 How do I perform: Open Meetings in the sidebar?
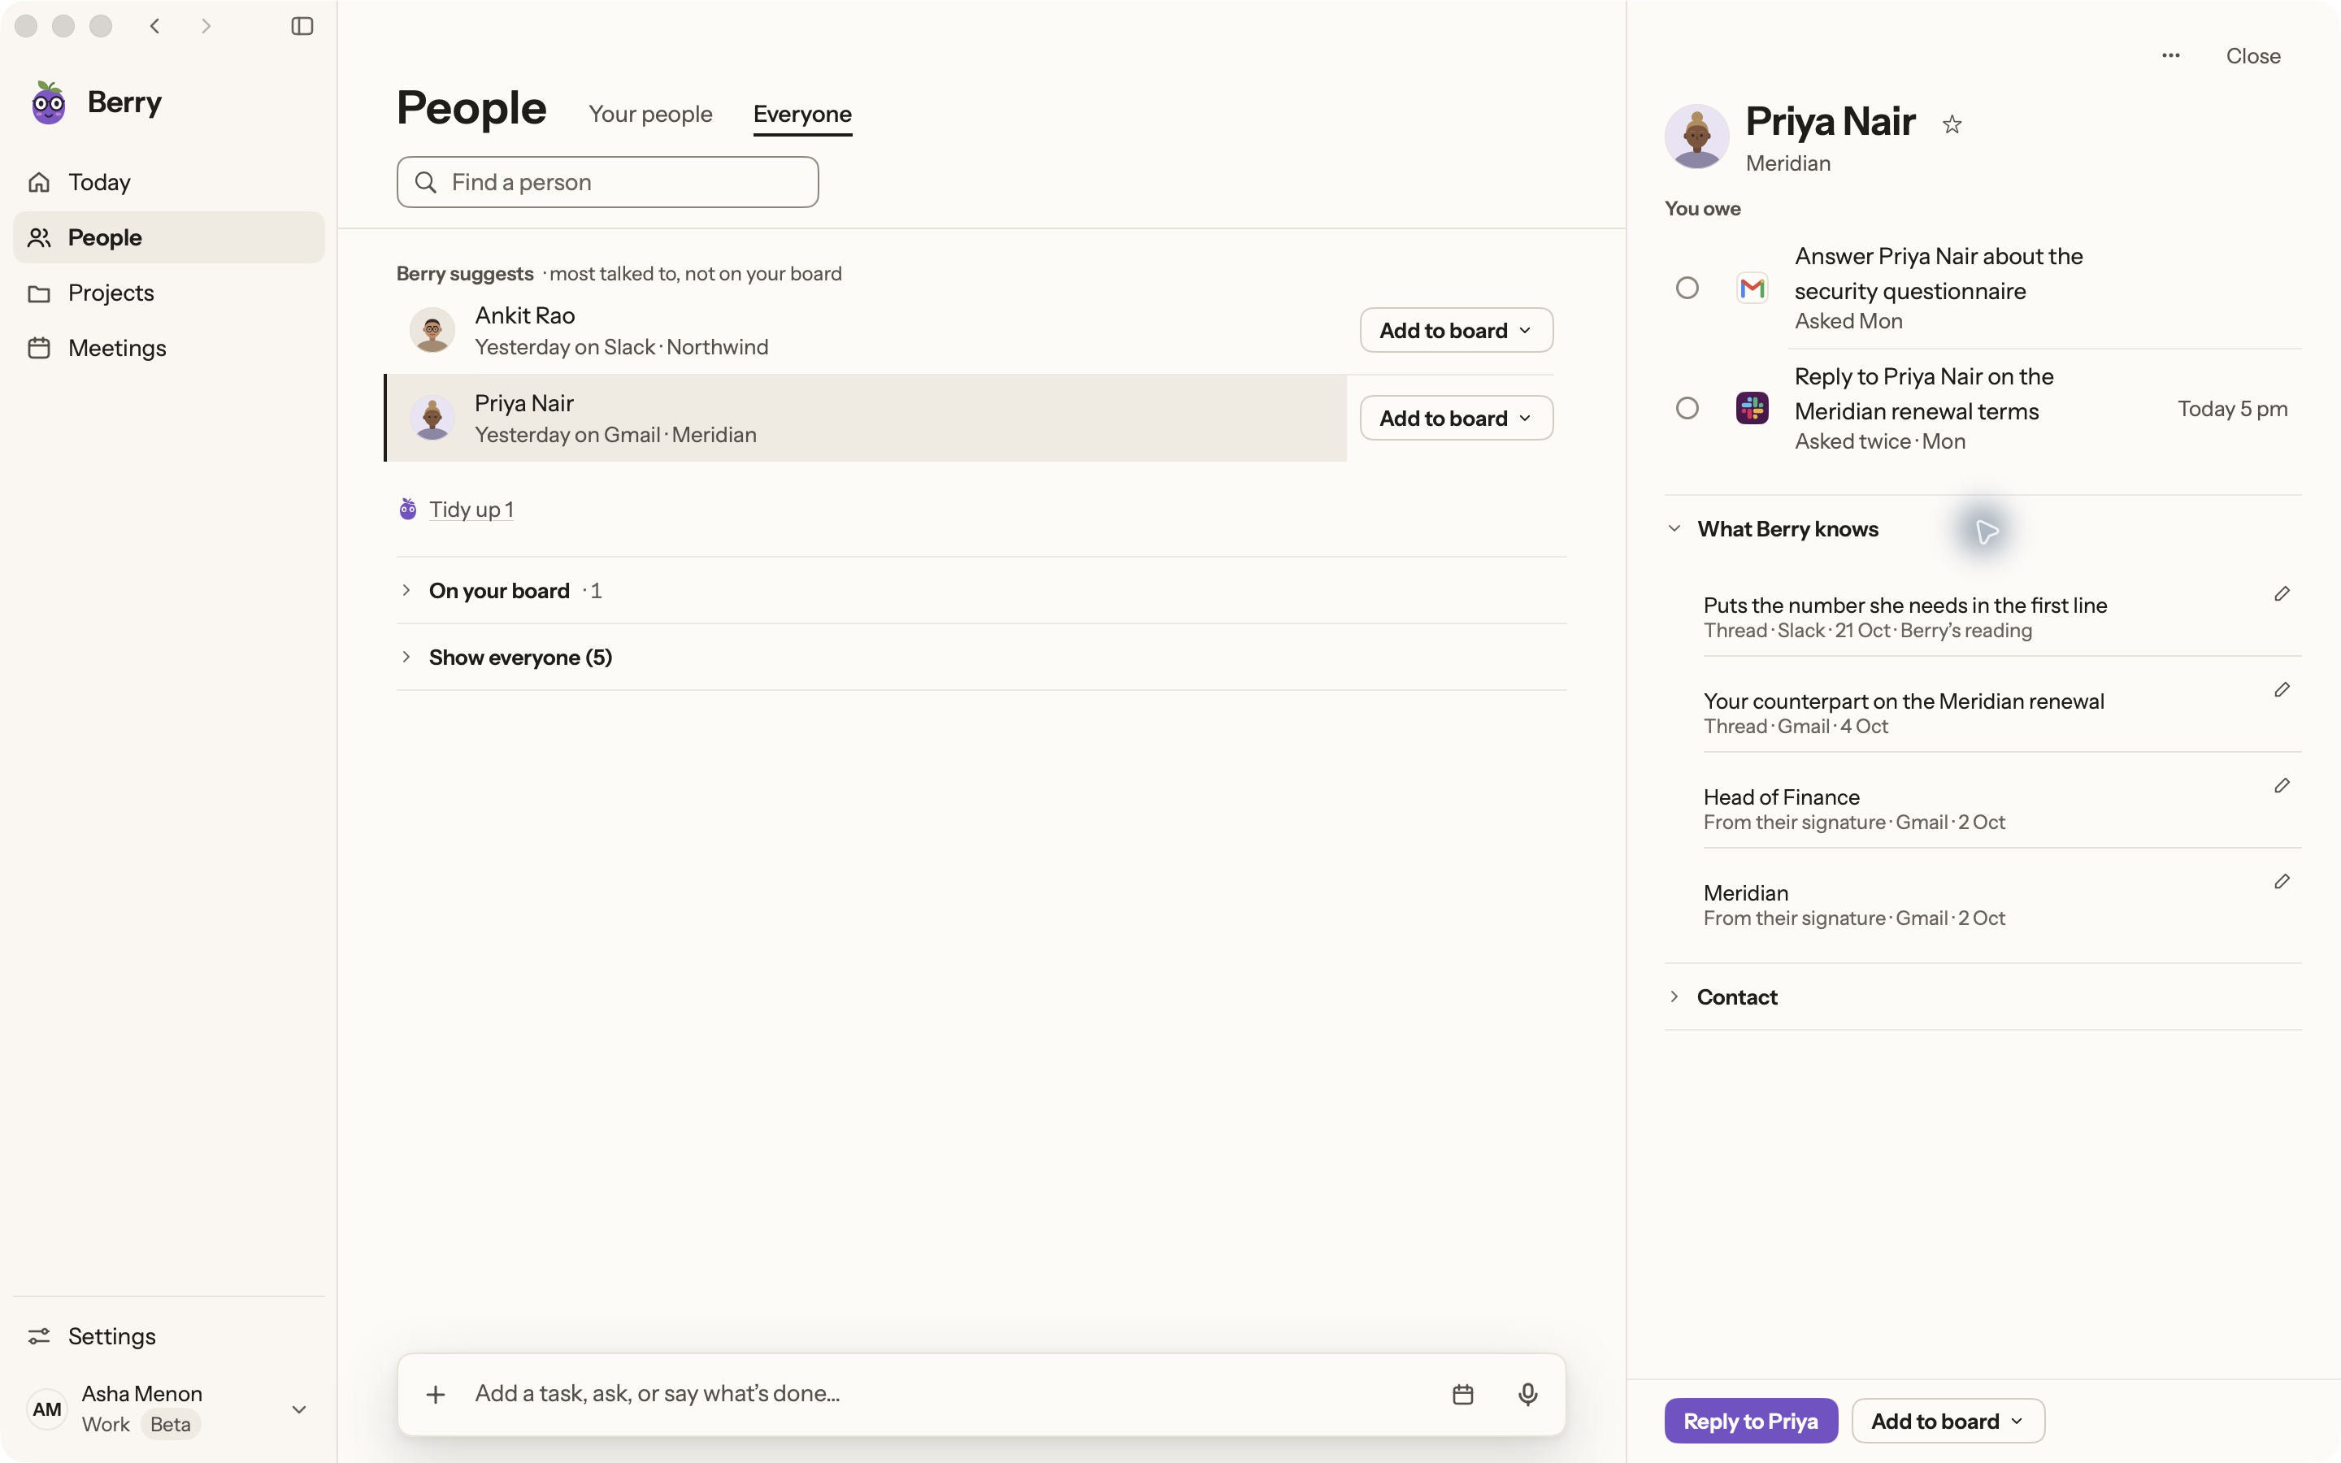click(x=168, y=347)
